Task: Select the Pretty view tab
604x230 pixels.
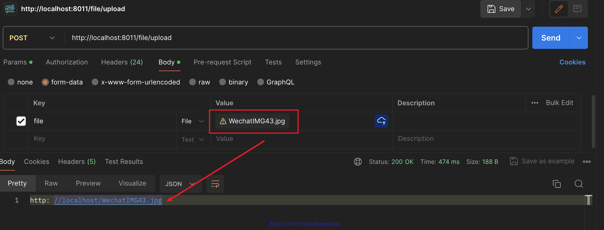Action: coord(17,183)
